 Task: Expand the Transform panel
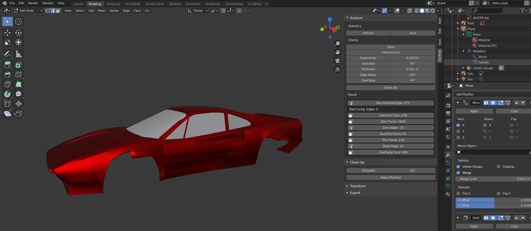(x=358, y=186)
